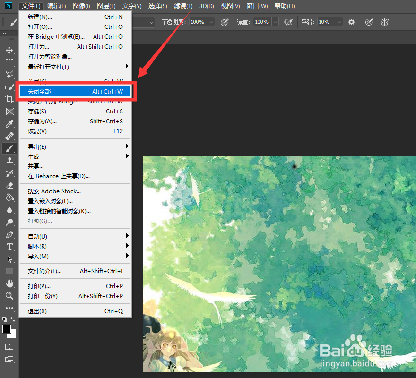
Task: Click the smoothing 10% field
Action: (x=327, y=22)
